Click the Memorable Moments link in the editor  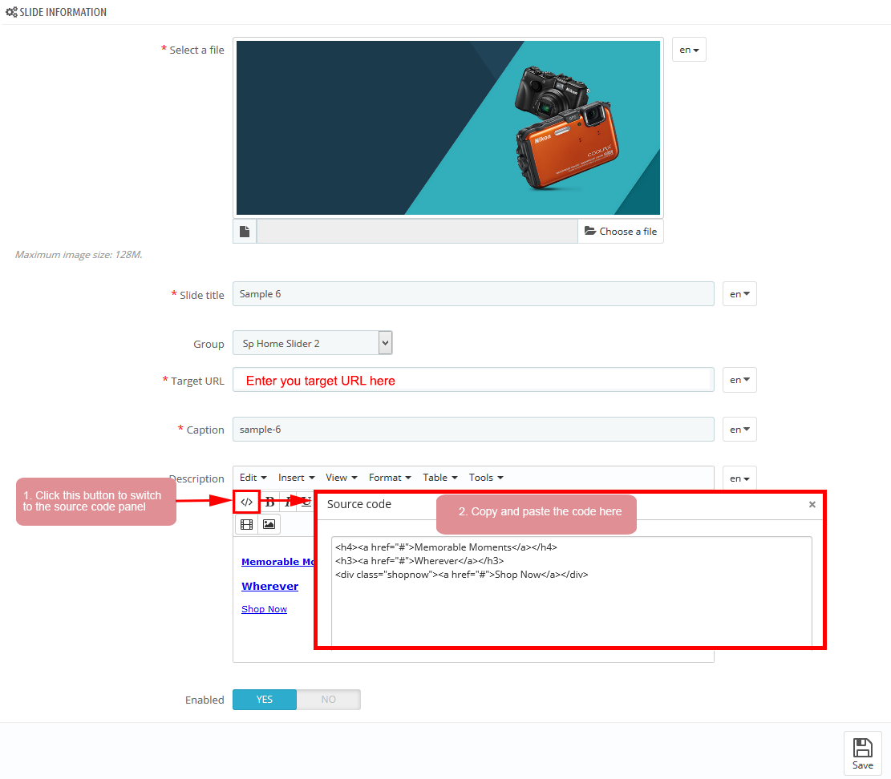click(277, 562)
